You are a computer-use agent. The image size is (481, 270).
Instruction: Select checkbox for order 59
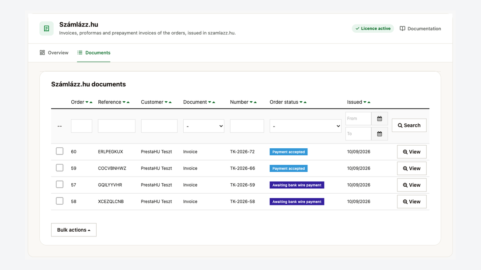point(59,168)
